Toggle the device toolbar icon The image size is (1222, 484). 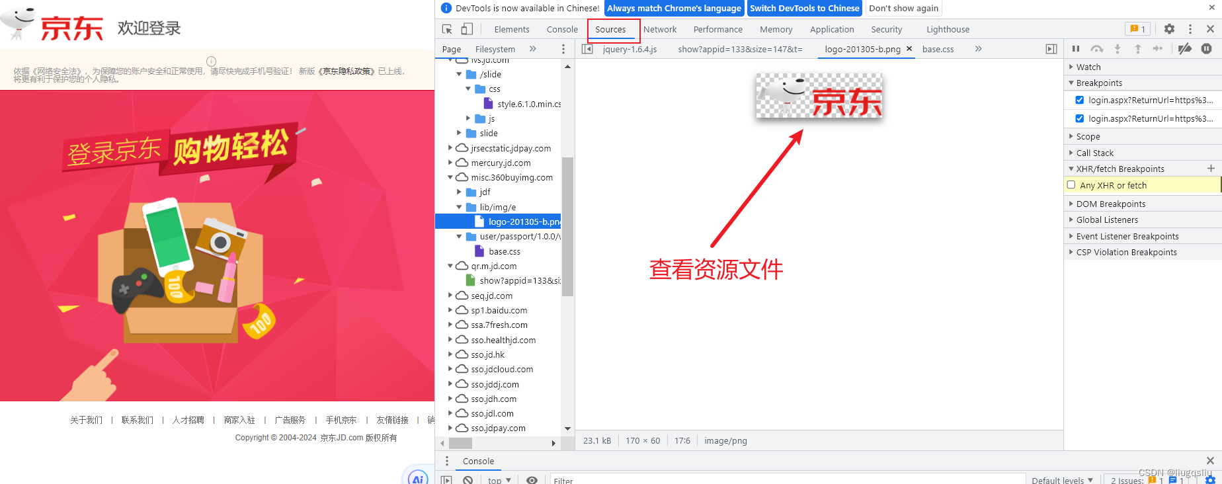[x=467, y=29]
